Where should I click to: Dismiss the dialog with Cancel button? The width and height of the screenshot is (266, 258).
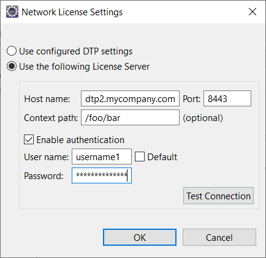pyautogui.click(x=219, y=237)
